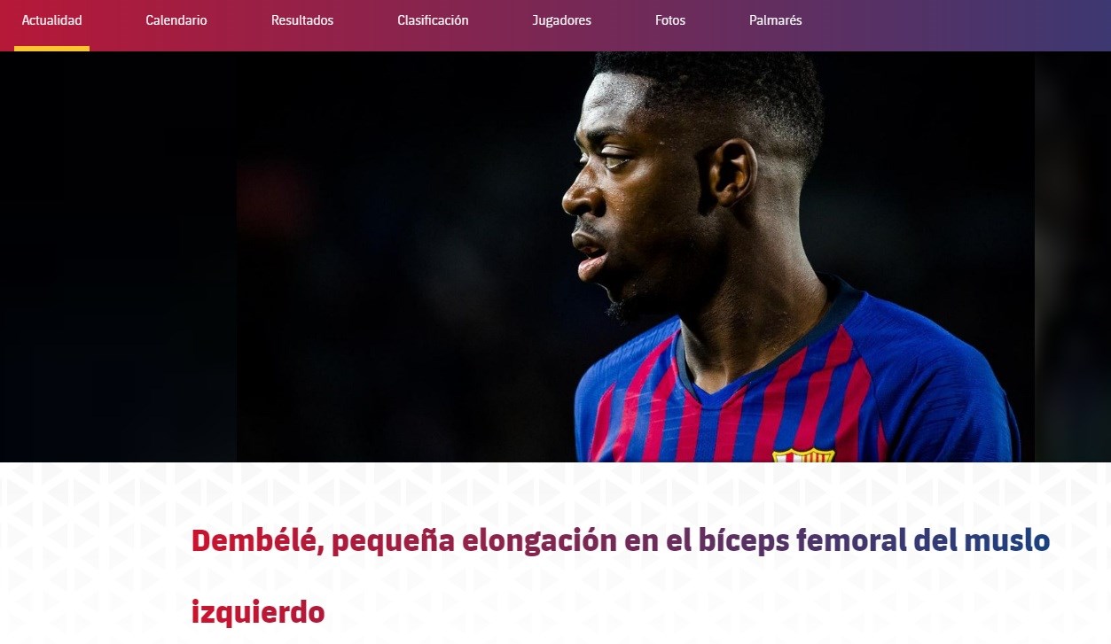Switch to the Calendario tab

click(x=176, y=20)
